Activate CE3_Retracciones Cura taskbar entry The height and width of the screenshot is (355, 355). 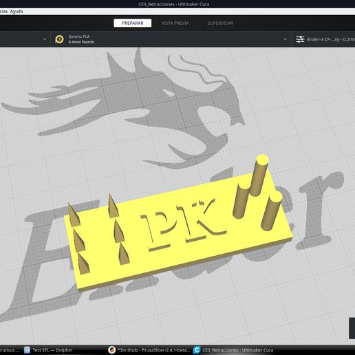pos(234,350)
